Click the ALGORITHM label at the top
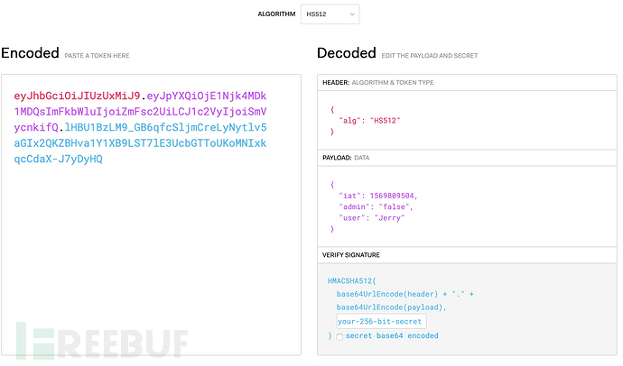The image size is (623, 366). (277, 14)
